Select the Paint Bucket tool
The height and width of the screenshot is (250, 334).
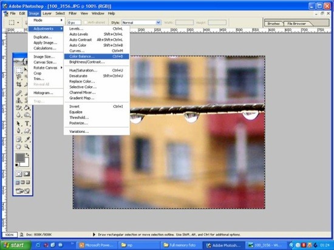[27, 107]
